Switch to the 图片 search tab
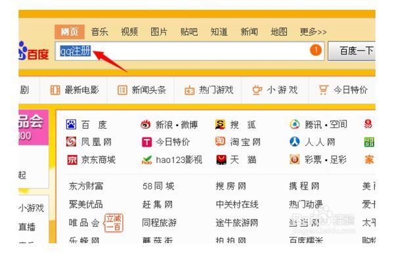Viewport: 394px width, 257px height. [159, 32]
